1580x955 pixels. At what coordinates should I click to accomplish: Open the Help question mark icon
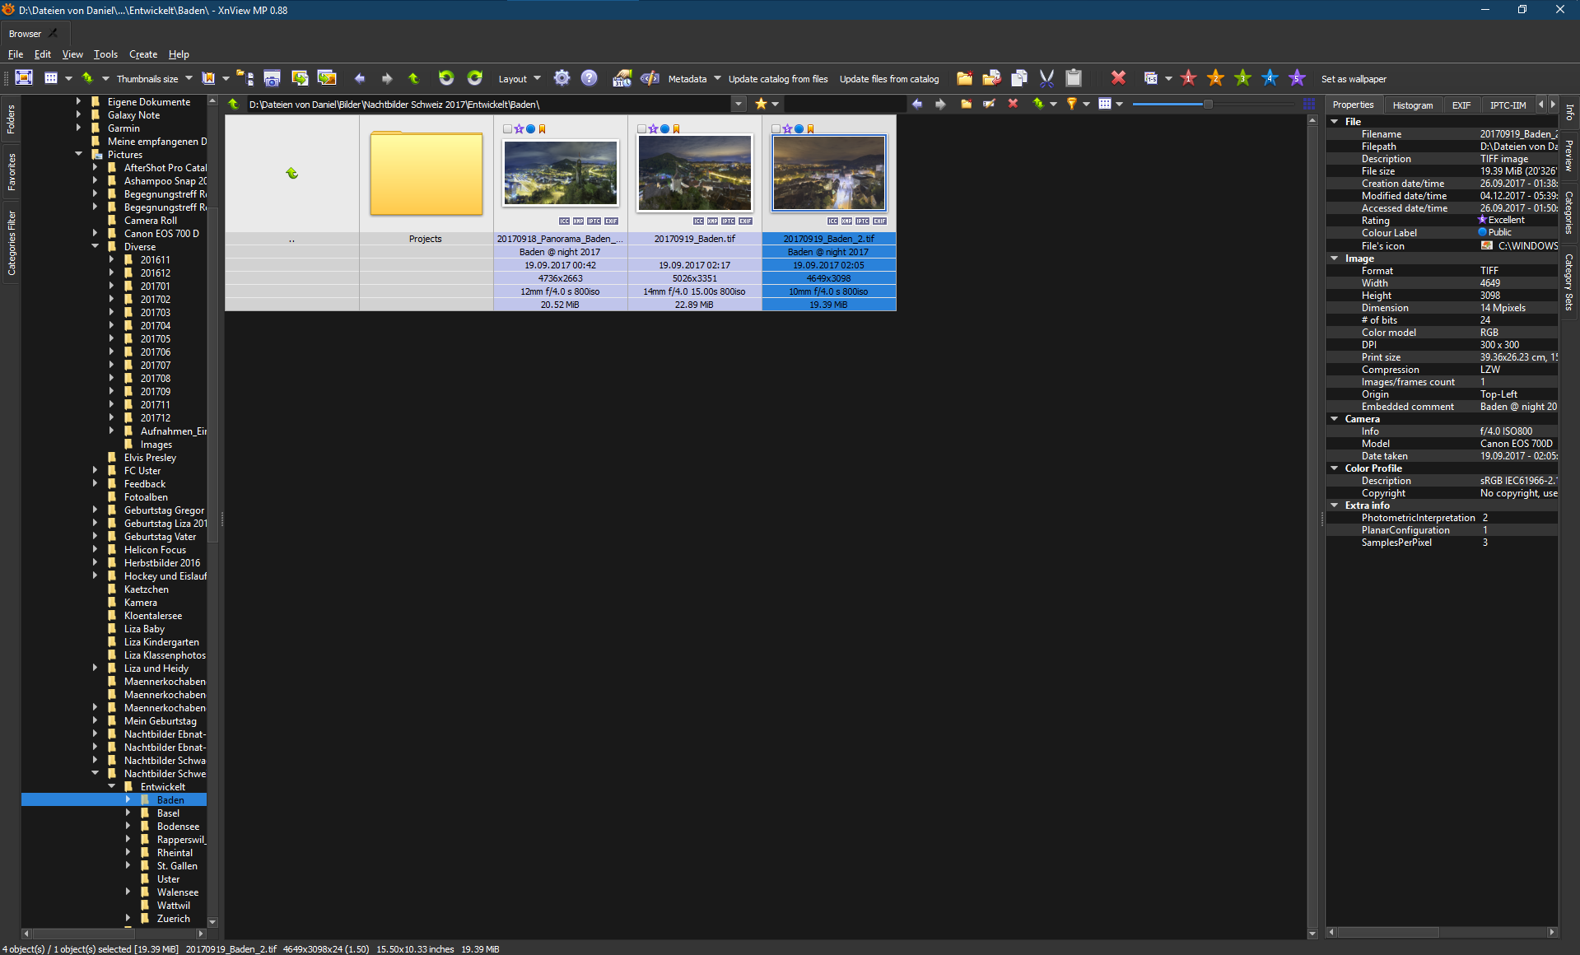(589, 78)
